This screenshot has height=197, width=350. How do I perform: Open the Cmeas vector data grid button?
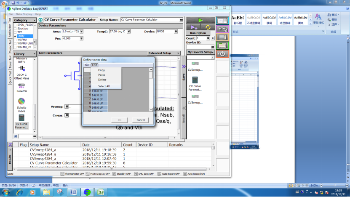(67, 115)
